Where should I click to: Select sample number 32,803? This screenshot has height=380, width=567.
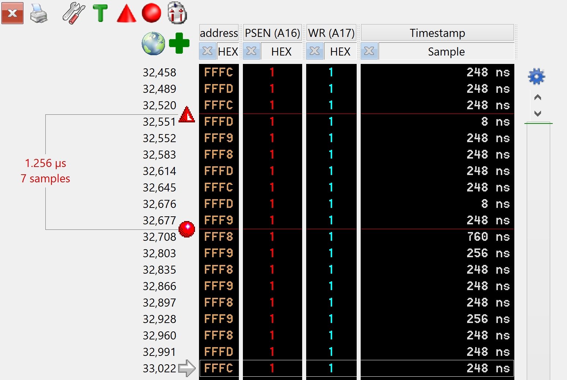tap(159, 253)
